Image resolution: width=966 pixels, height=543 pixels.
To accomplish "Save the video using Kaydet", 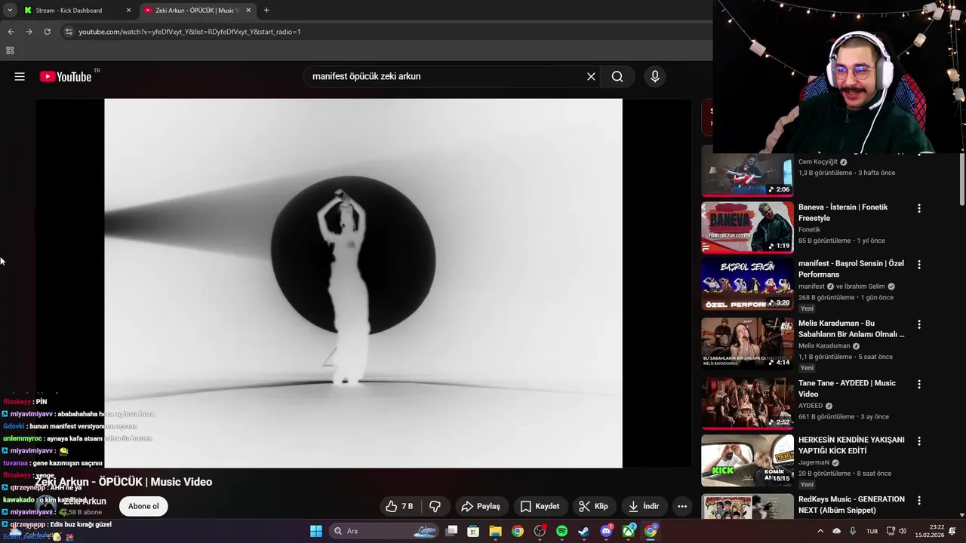I will (x=540, y=506).
